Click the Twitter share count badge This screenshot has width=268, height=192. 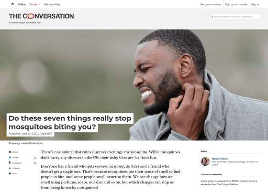[x=35, y=158]
